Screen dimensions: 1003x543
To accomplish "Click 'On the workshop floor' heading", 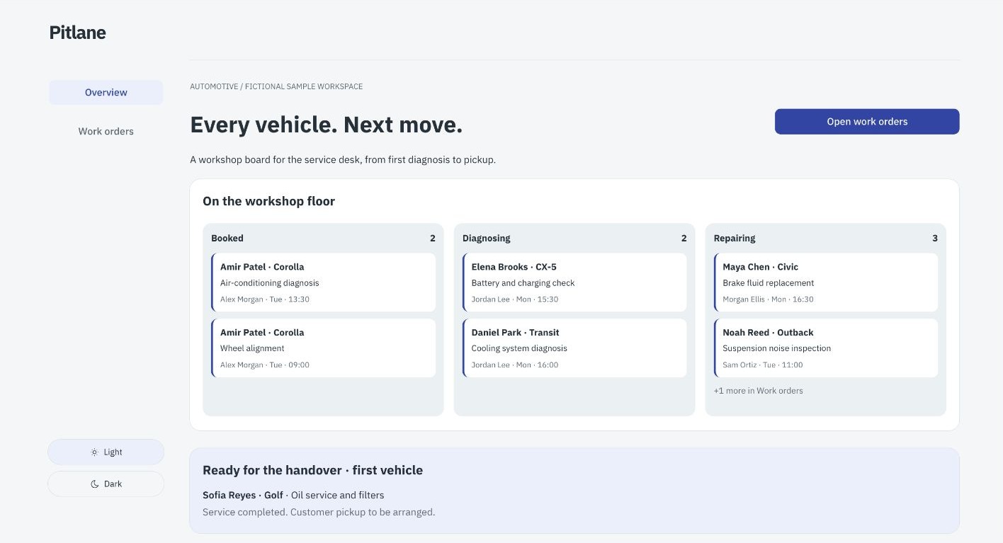I will (269, 201).
